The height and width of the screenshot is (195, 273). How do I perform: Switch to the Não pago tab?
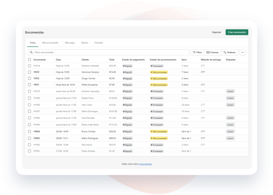(70, 43)
